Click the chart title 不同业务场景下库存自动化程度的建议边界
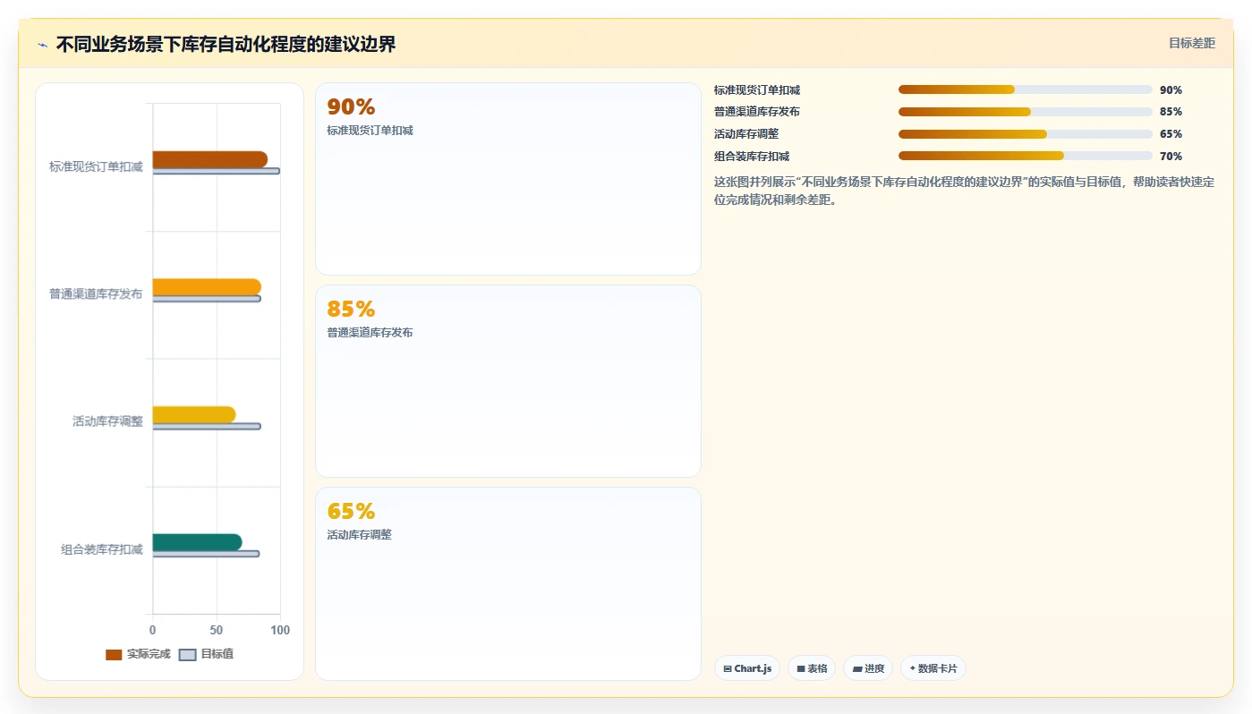This screenshot has width=1252, height=714. [226, 45]
